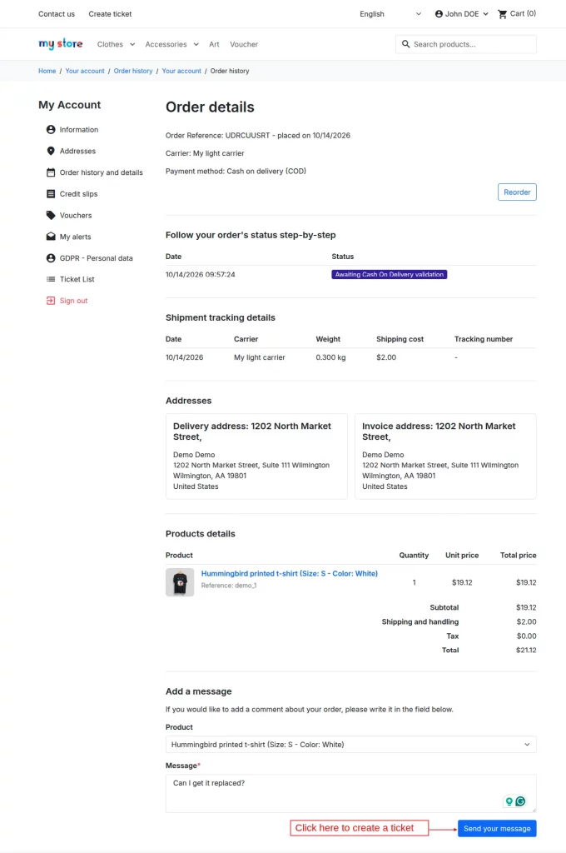This screenshot has width=566, height=853.
Task: Click the my store logo
Action: point(61,44)
